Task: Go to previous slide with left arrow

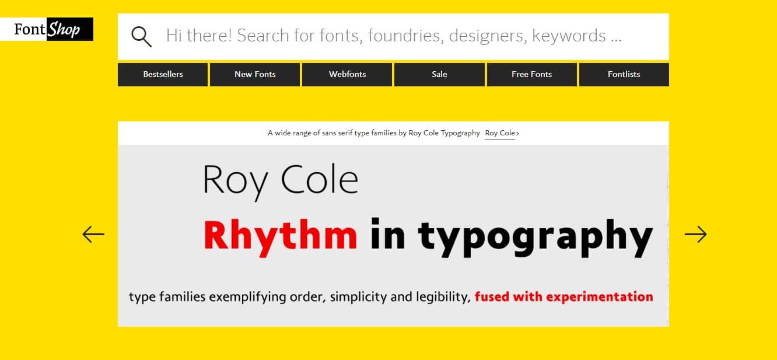Action: [x=93, y=234]
